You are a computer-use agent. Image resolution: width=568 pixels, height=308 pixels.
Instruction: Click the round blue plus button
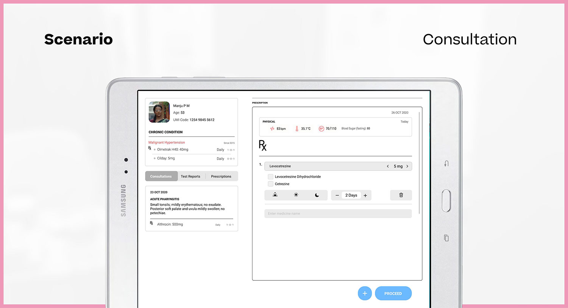click(x=365, y=294)
